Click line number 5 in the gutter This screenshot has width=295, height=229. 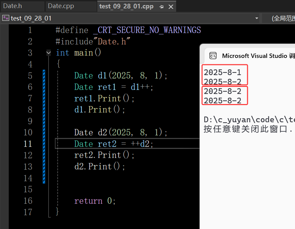click(x=30, y=76)
